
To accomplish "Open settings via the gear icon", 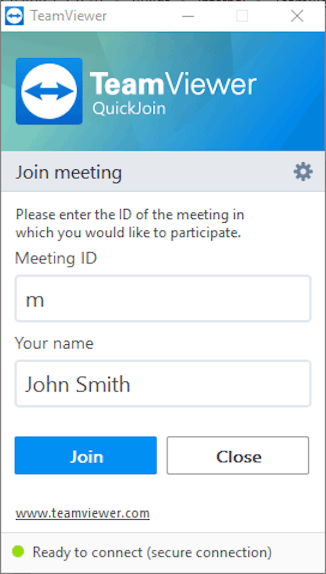I will point(303,172).
